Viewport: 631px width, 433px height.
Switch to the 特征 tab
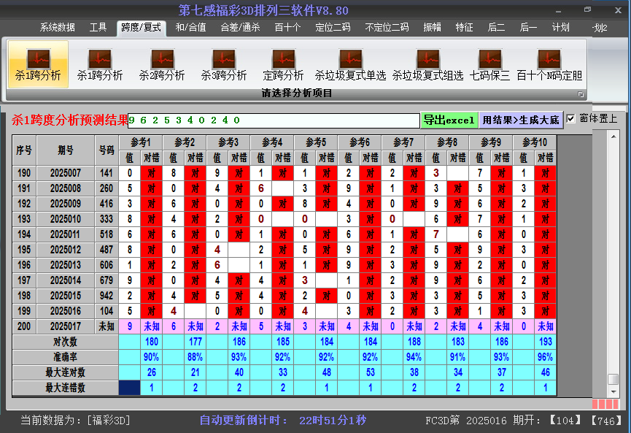[x=465, y=28]
